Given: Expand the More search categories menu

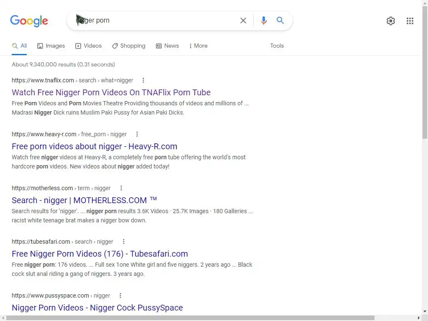Looking at the screenshot, I should 198,46.
